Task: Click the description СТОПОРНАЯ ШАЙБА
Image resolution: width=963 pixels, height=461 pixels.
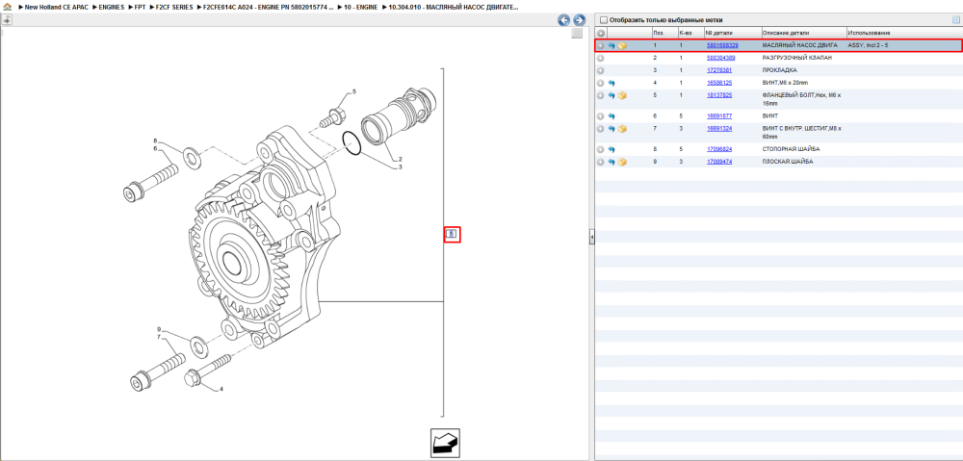Action: tap(791, 149)
